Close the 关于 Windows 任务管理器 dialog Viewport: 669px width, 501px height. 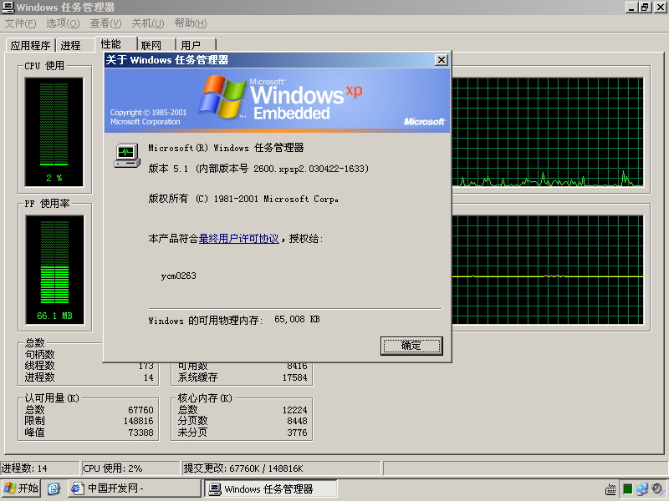(442, 60)
